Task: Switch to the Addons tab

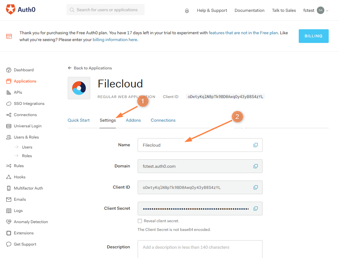Action: 133,120
